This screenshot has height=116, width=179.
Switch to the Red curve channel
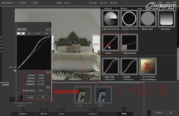click(x=30, y=33)
